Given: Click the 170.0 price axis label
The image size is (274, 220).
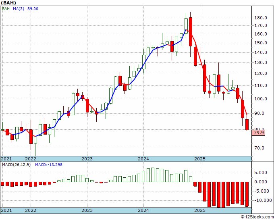Looking at the screenshot, I should (260, 25).
